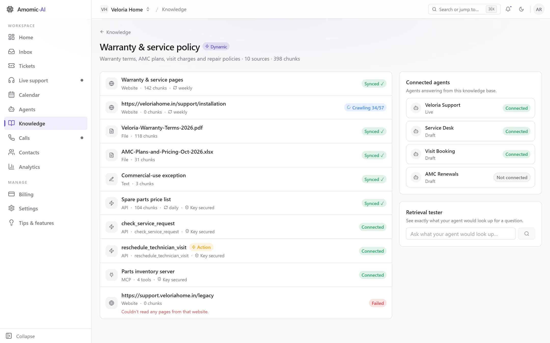This screenshot has height=343, width=550.
Task: Open the https://support.veloriahome.in/legacy source
Action: 246,303
